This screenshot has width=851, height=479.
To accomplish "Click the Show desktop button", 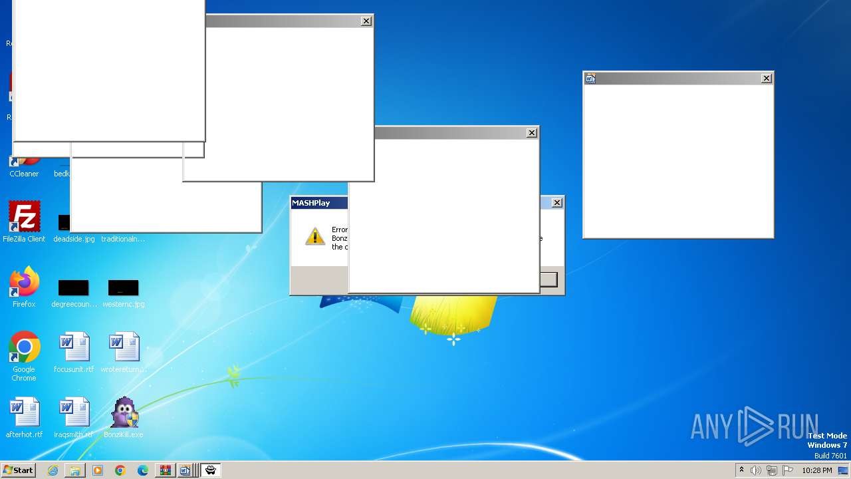I will [843, 470].
